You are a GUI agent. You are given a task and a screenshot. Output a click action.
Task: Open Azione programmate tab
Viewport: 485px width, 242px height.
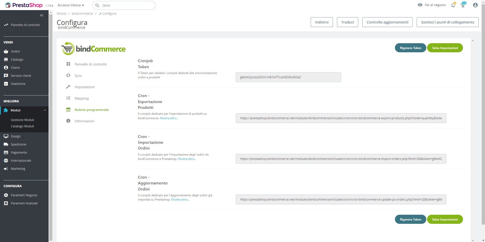tap(92, 110)
